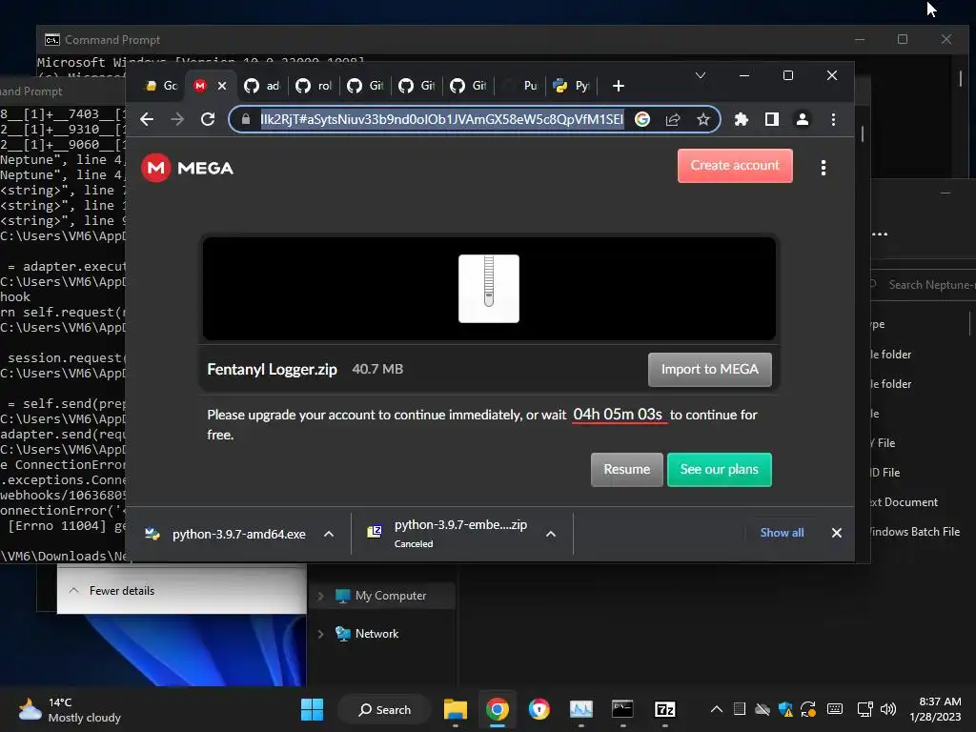Viewport: 976px width, 732px height.
Task: Click the Chrome taskbar icon
Action: pyautogui.click(x=498, y=709)
